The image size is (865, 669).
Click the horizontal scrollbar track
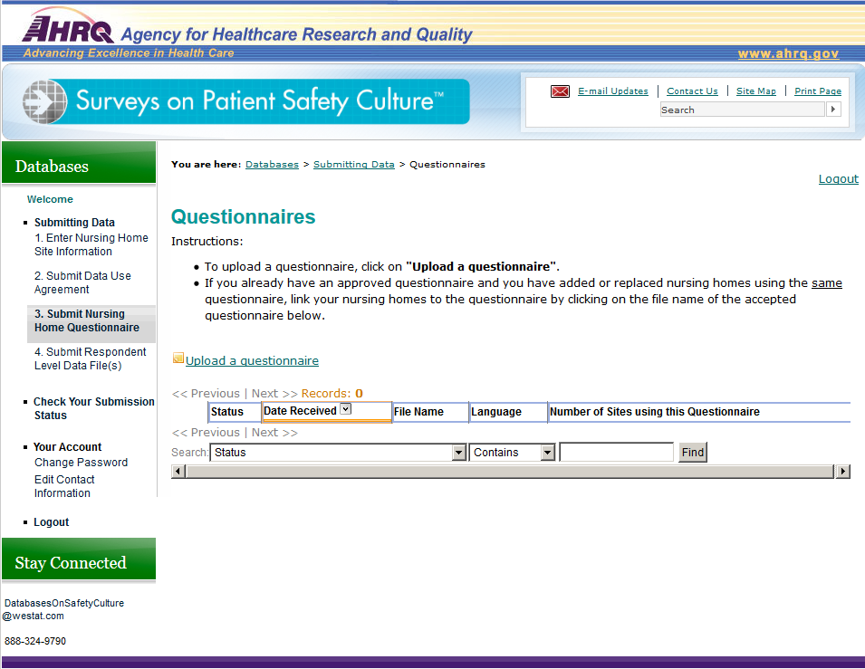point(509,472)
